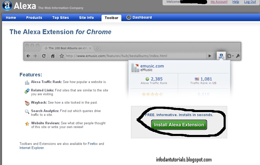Click the US flag icon beside 1,081
260x165 pixels.
197,79
